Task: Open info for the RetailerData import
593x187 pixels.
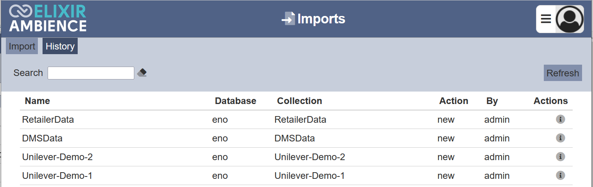Action: pyautogui.click(x=560, y=119)
